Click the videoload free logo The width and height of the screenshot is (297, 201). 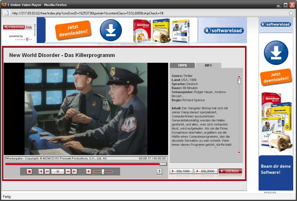(x=17, y=27)
